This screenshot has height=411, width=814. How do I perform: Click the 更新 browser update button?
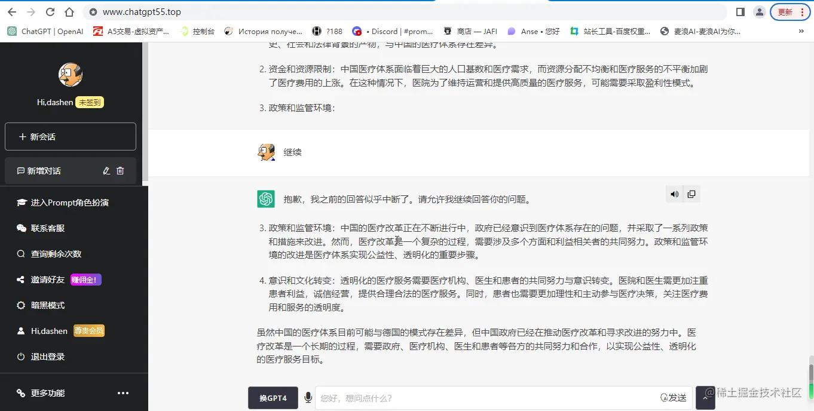coord(790,12)
